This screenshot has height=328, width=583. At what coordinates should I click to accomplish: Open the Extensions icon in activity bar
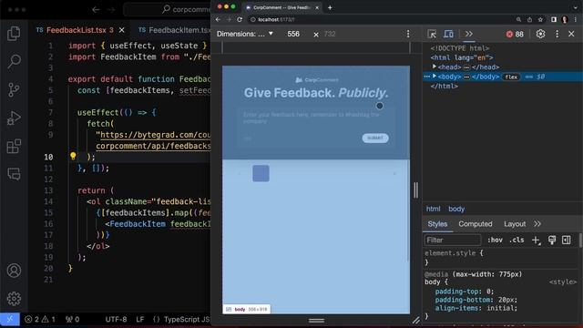(x=14, y=146)
